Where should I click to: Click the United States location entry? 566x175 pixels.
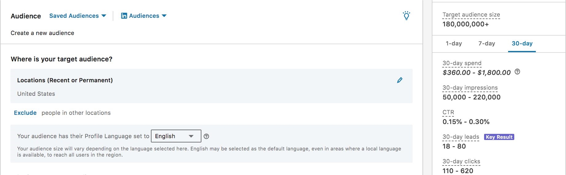click(36, 94)
